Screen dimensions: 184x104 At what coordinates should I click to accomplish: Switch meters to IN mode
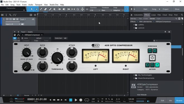147,65
